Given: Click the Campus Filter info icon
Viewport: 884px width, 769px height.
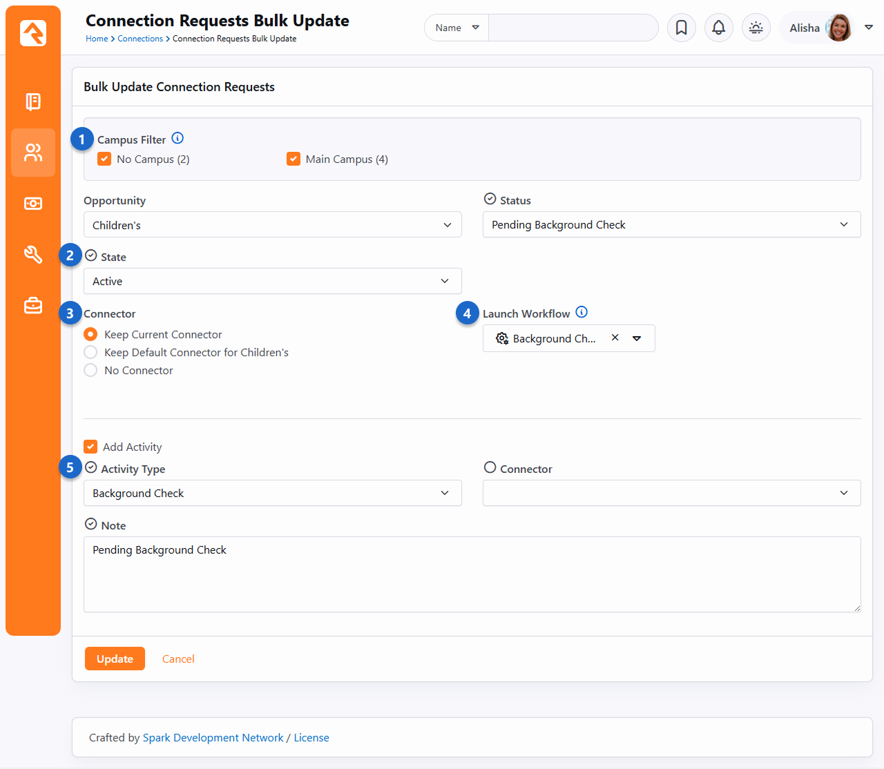Looking at the screenshot, I should point(177,138).
